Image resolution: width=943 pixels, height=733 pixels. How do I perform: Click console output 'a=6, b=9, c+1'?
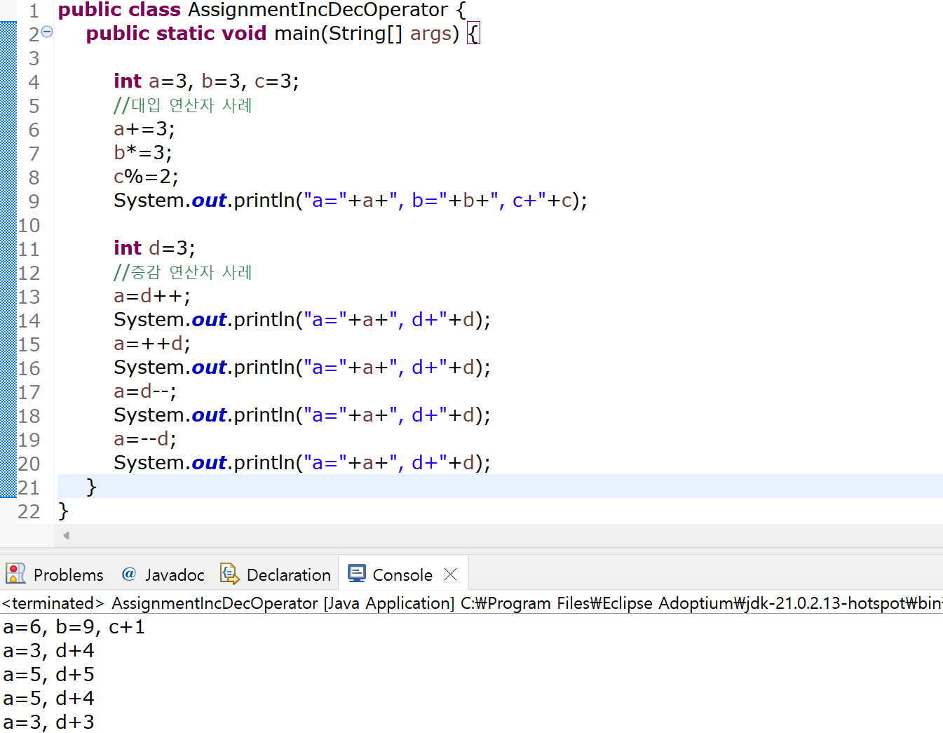tap(74, 626)
